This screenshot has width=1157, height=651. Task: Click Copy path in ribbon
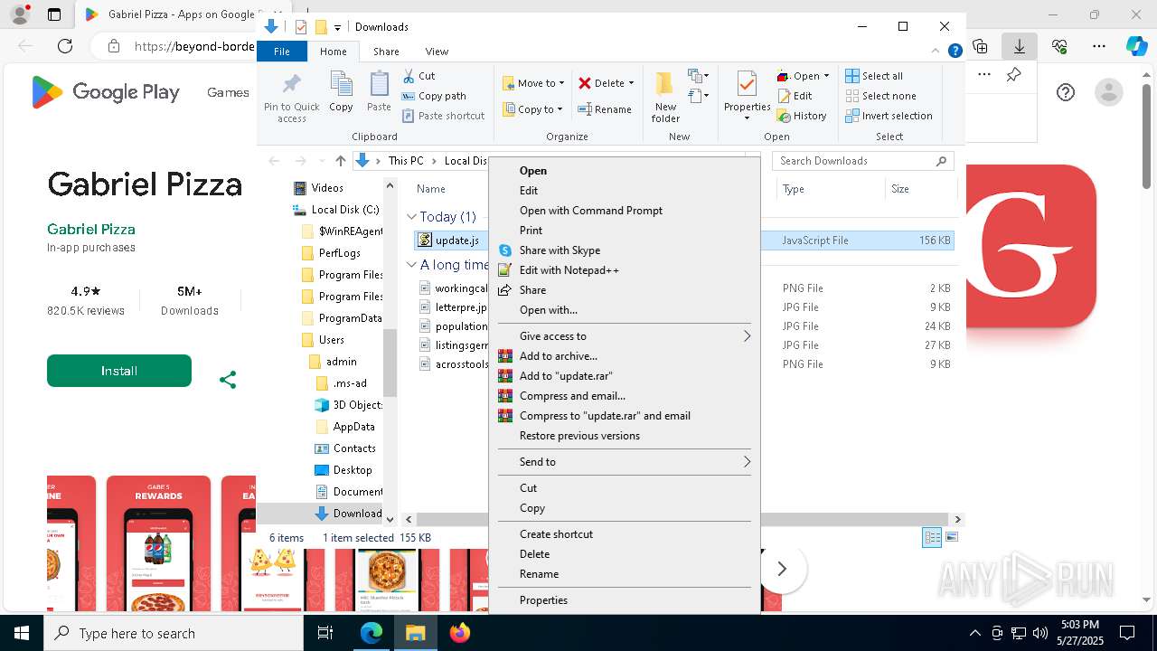point(434,96)
